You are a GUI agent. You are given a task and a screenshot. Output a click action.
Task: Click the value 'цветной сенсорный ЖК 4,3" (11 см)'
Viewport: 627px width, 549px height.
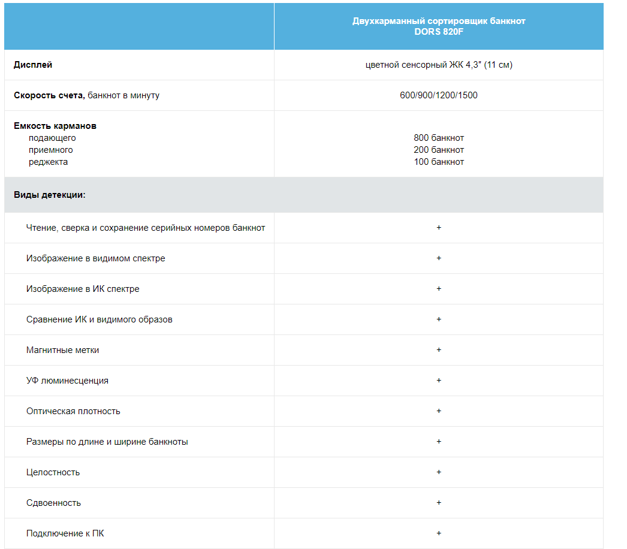(439, 65)
